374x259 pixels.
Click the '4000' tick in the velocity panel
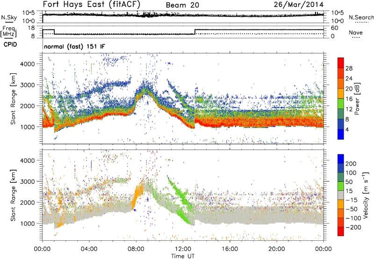click(28, 160)
